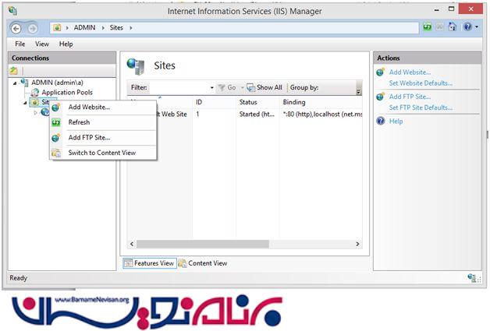Click the Go filter funnel icon
Viewport: 490px width, 331px height.
click(222, 88)
